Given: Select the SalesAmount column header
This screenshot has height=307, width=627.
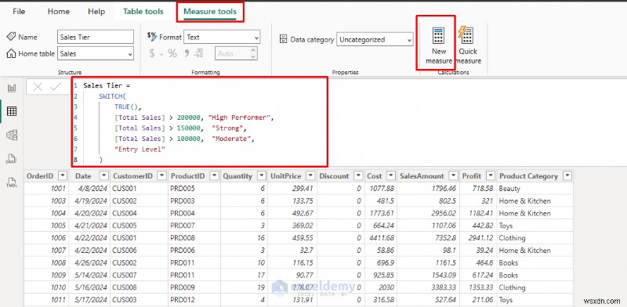Looking at the screenshot, I should (428, 176).
